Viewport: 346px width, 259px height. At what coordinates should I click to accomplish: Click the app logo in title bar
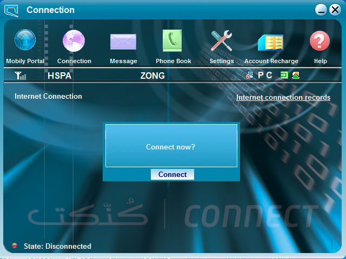point(11,11)
